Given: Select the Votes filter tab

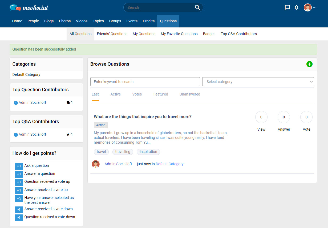Looking at the screenshot, I should click(x=137, y=94).
